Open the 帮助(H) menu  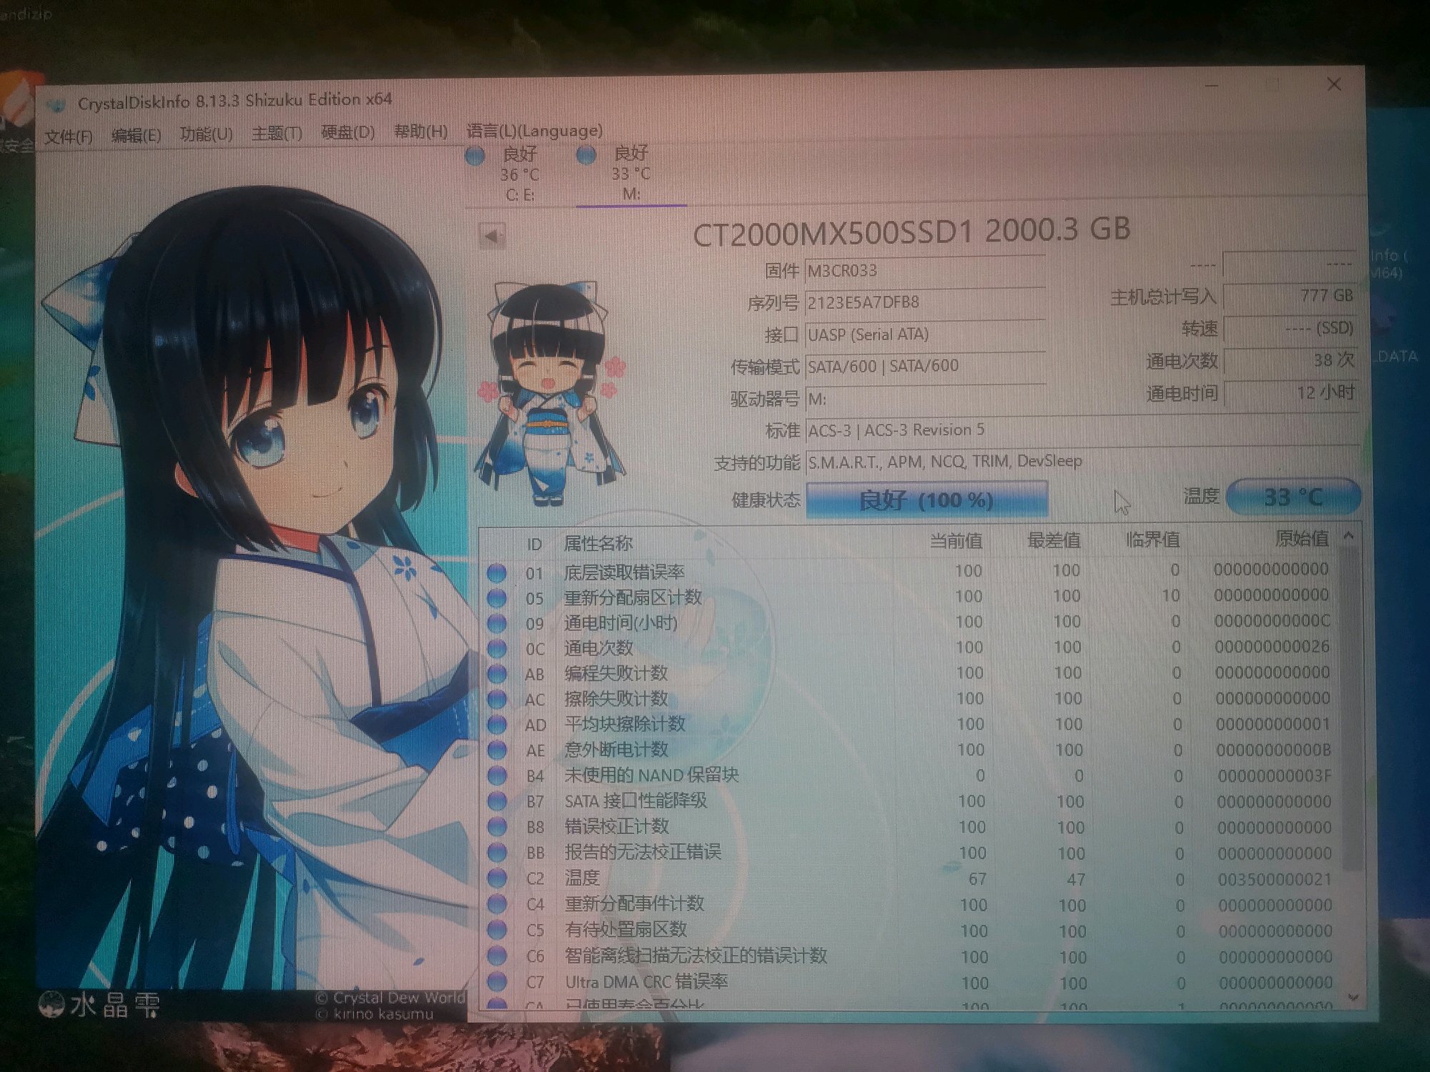pos(420,132)
